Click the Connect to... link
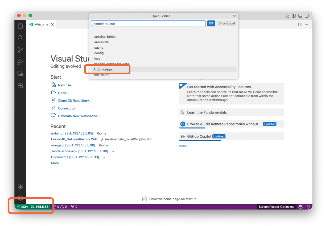Viewport: 325px width, 226px height. click(68, 108)
